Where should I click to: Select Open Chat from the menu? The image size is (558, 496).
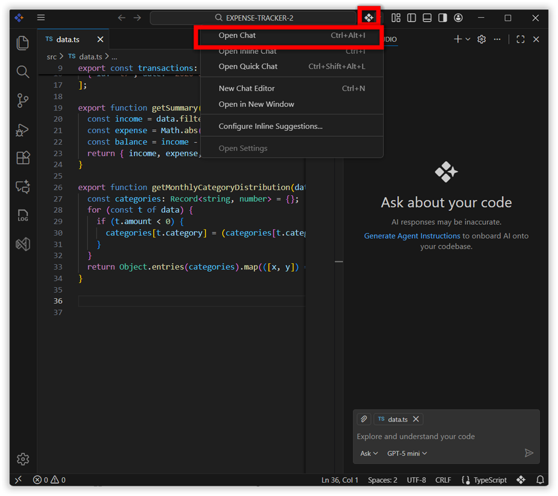tap(237, 35)
